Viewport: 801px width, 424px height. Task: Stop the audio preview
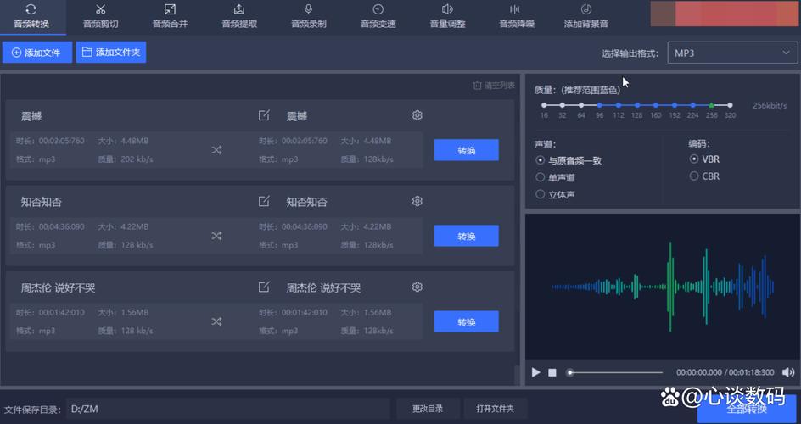(x=552, y=372)
